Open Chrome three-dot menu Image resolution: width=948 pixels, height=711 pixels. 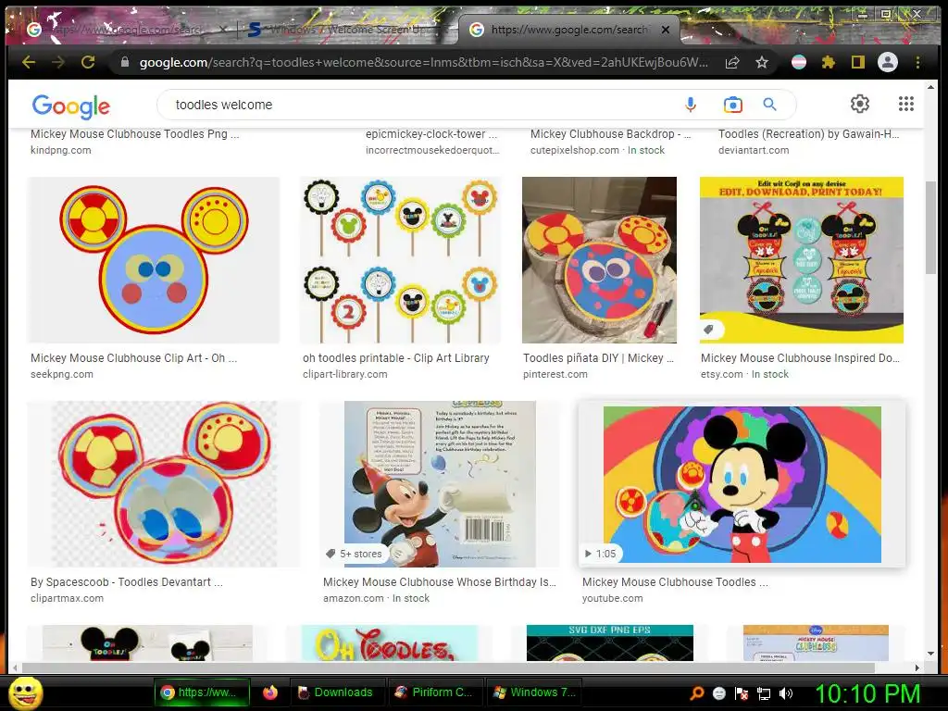tap(917, 62)
